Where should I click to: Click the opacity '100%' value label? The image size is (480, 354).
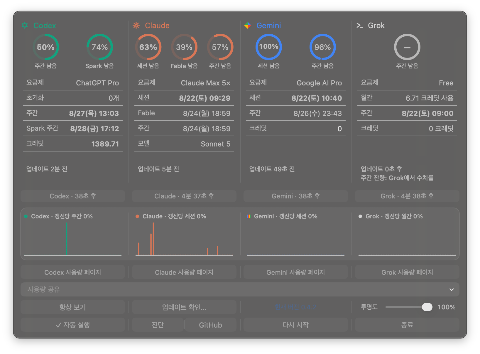446,307
